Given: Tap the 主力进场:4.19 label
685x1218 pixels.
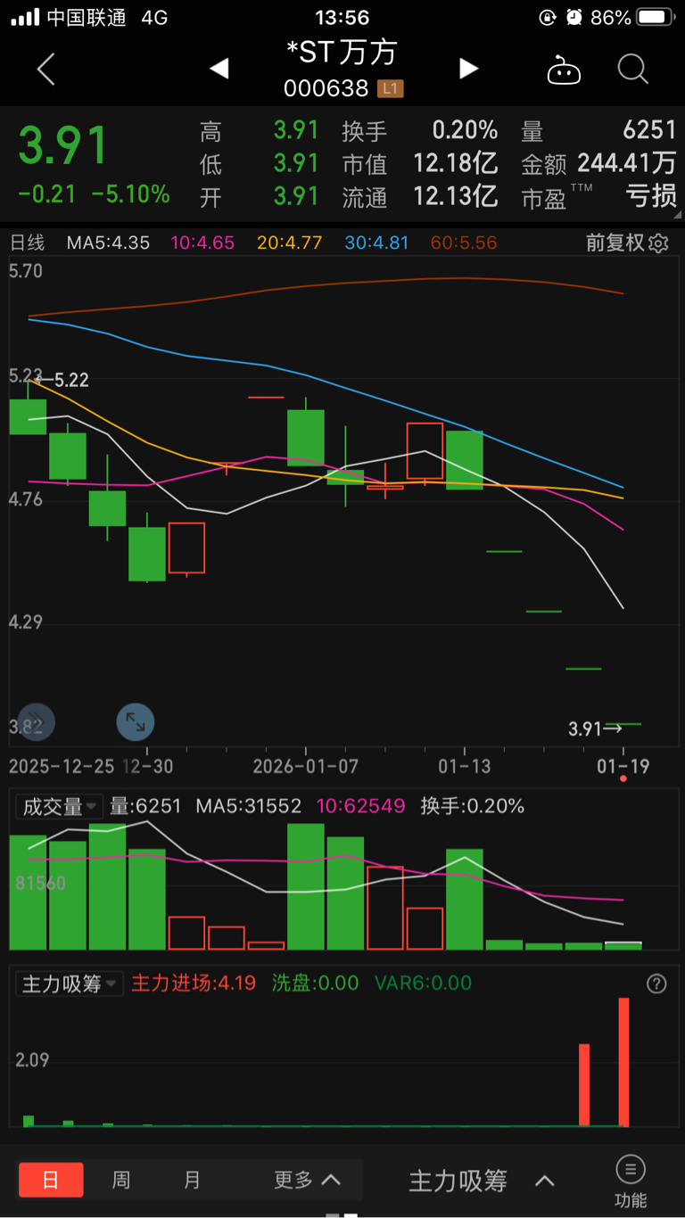Looking at the screenshot, I should click(194, 983).
